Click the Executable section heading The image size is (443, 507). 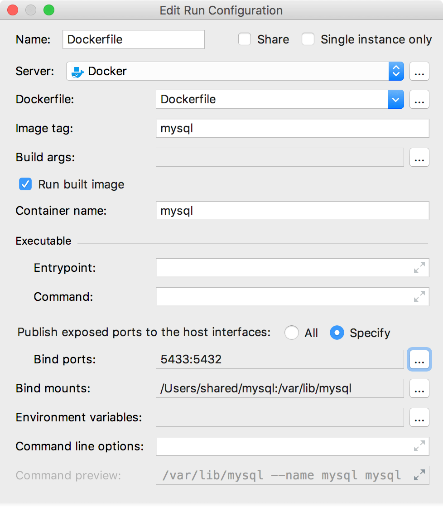click(43, 241)
